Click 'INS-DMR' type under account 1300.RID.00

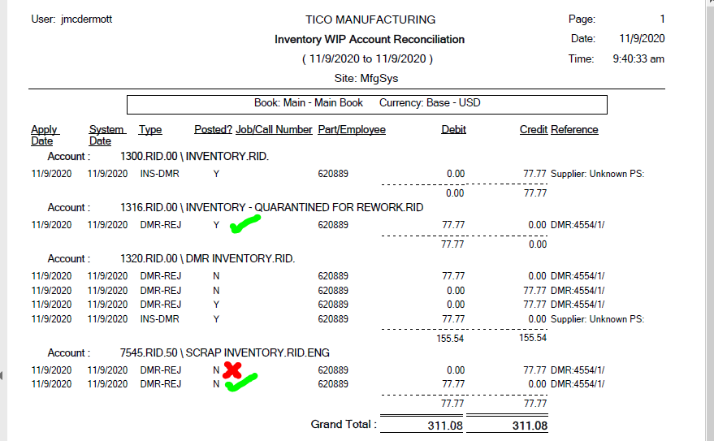159,174
